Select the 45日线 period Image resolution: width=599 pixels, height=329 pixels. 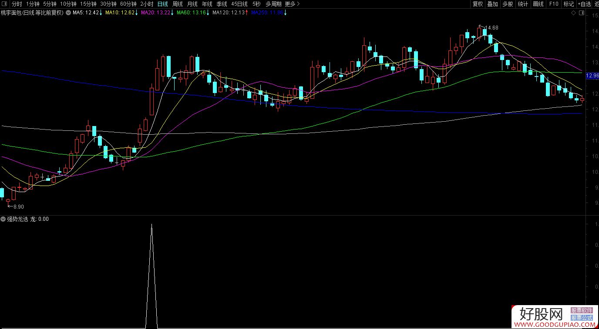[x=239, y=4]
